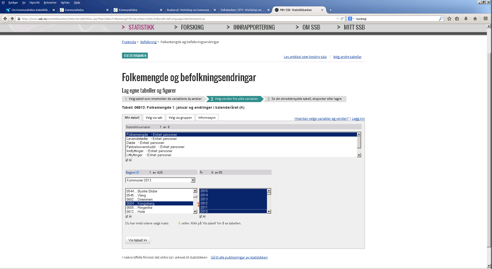Select all Region values checkmark icon
Viewport: 492px width, 269px height.
coord(127,216)
